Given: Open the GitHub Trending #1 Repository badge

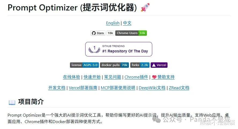Looking at the screenshot, I should [119, 49].
